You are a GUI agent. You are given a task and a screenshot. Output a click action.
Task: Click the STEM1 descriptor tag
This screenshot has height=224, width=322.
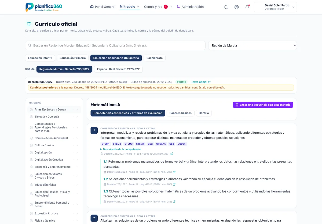[105, 144]
